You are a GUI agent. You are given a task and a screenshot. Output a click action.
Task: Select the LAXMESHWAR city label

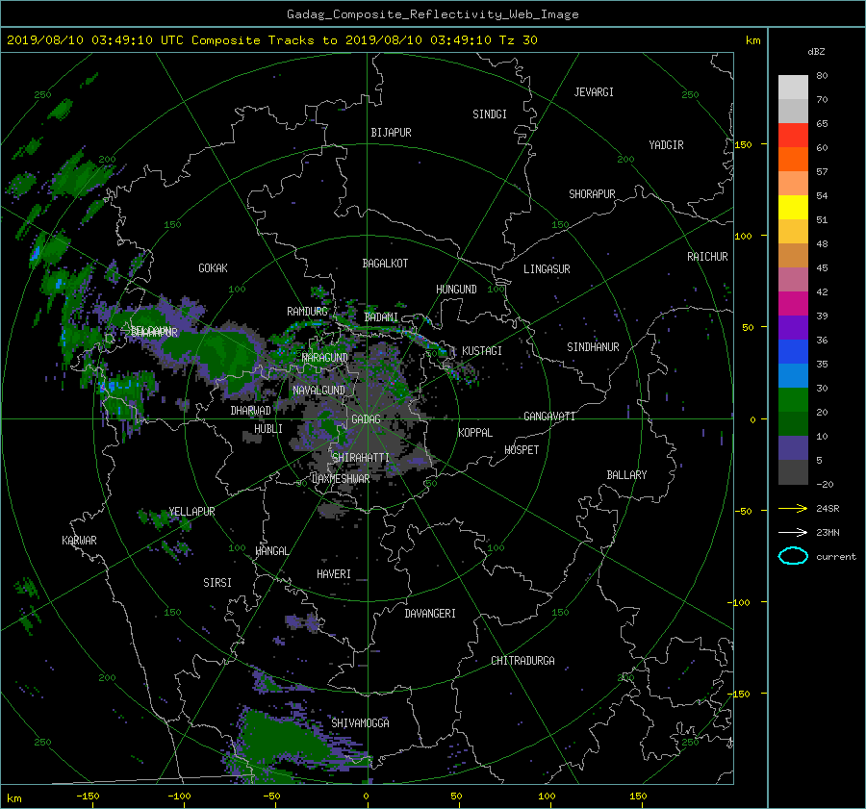(341, 479)
